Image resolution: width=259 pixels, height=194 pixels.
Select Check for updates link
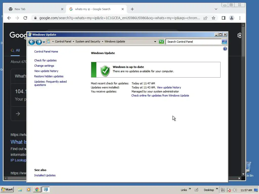click(45, 60)
